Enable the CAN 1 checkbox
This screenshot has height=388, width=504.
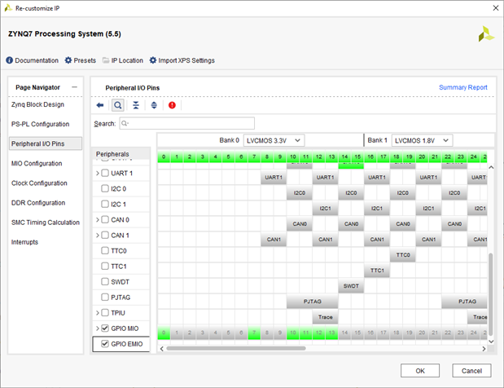pyautogui.click(x=105, y=236)
